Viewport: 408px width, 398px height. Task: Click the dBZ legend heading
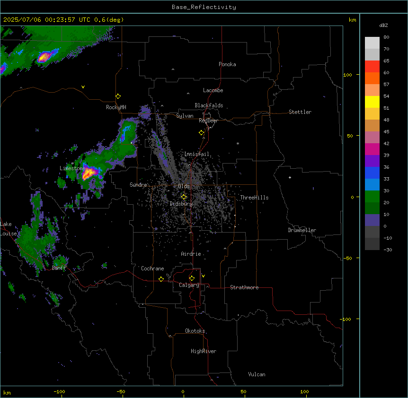click(383, 25)
